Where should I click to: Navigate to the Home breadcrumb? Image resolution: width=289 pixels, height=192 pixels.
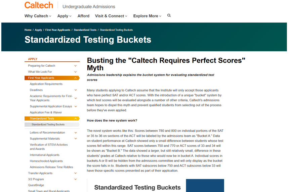point(28,30)
